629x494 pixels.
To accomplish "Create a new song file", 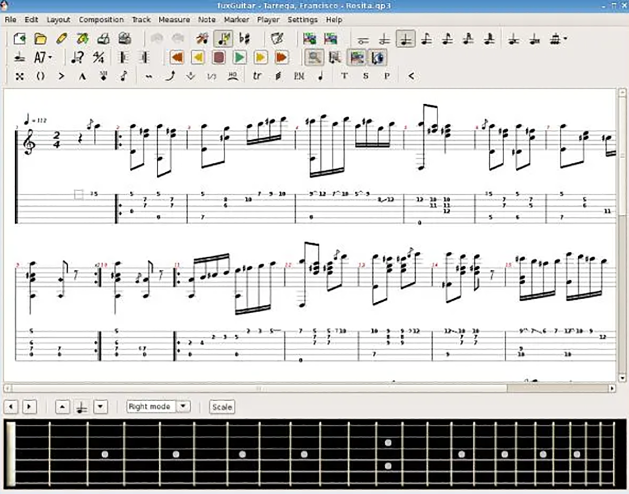I will click(19, 39).
